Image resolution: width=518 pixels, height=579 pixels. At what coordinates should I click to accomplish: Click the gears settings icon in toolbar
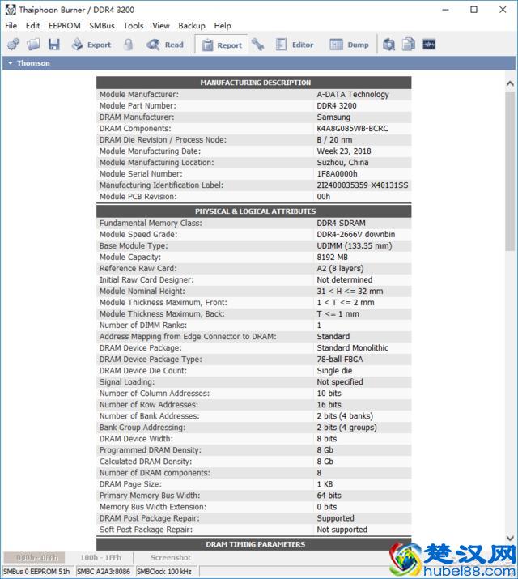(13, 45)
